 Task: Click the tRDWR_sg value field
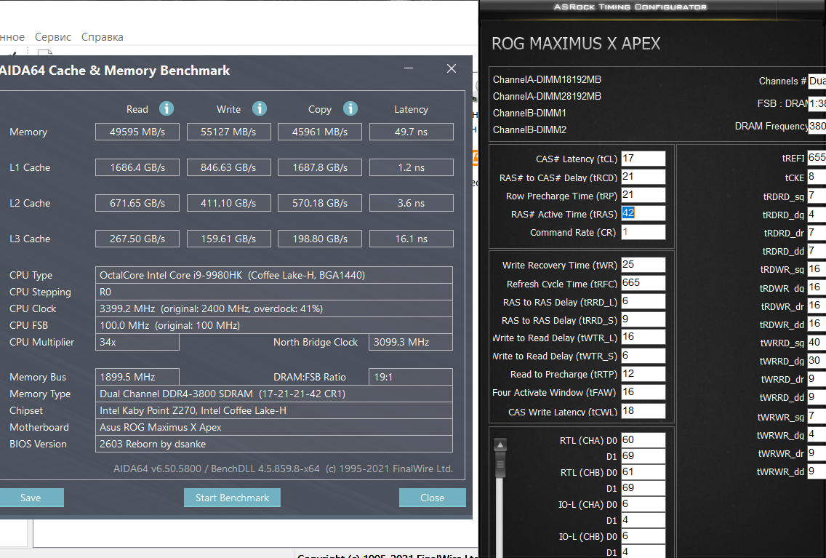817,269
